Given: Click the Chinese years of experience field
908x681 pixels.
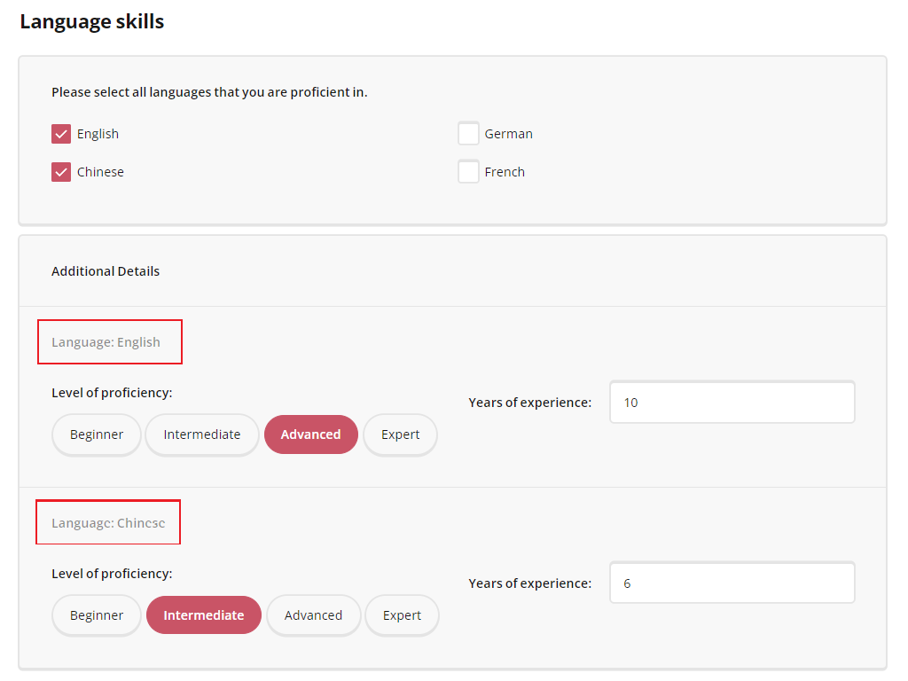Looking at the screenshot, I should coord(732,583).
